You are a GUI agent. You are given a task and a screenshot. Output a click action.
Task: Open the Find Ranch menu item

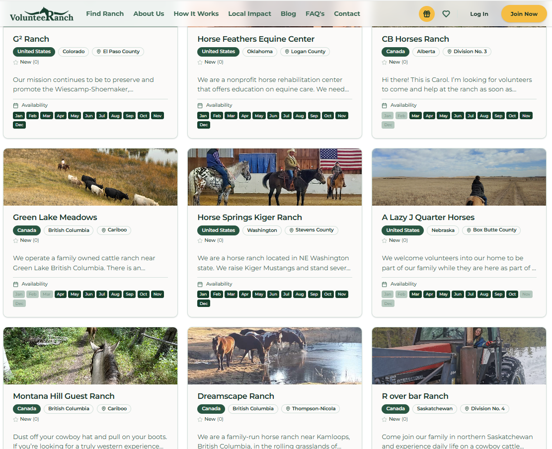[x=105, y=14]
